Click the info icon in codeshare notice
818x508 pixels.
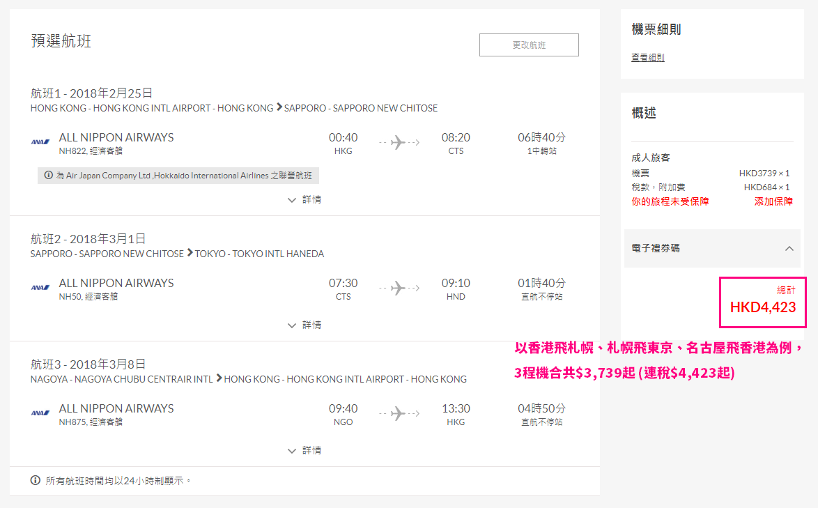point(49,175)
